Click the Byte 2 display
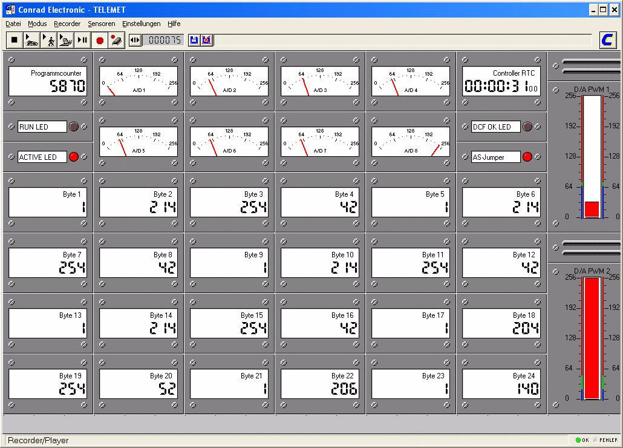Screen dimensions: 623x448 139,202
